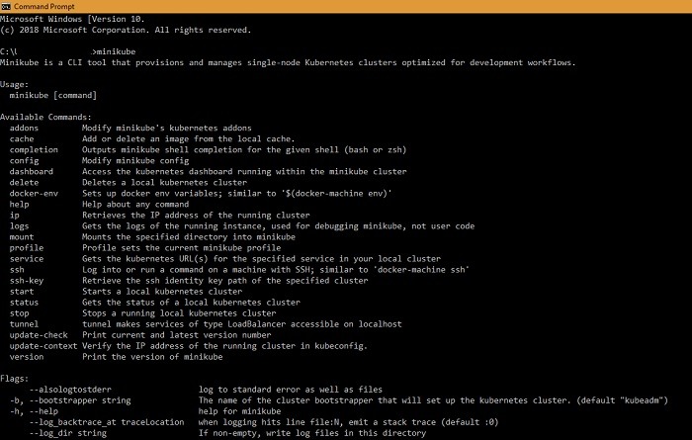Viewport: 692px width, 440px height.
Task: Click the 'start' command name
Action: (22, 292)
